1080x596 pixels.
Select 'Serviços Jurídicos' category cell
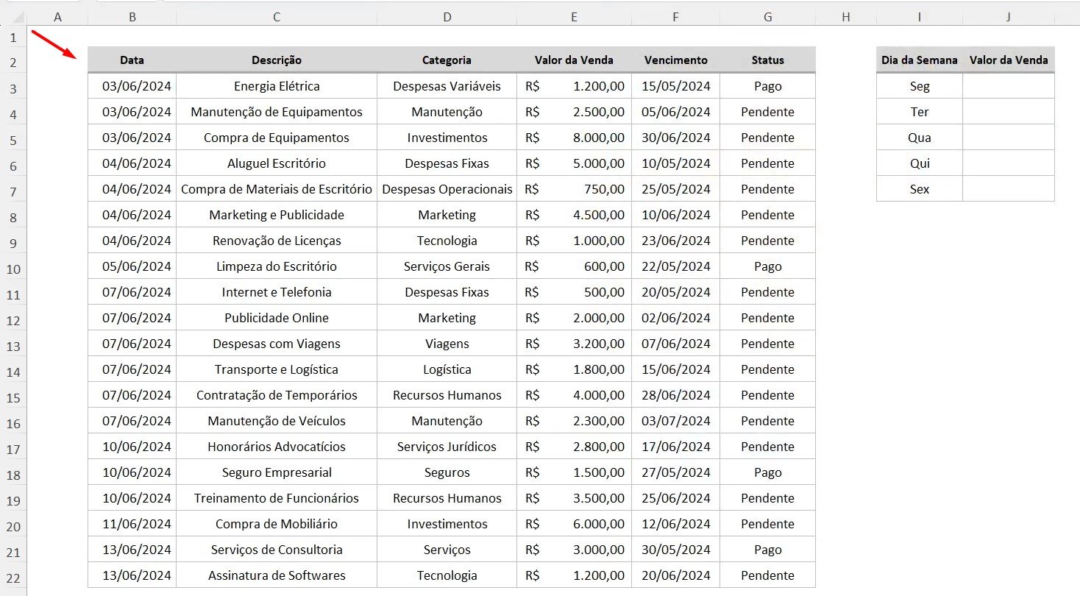[x=447, y=447]
